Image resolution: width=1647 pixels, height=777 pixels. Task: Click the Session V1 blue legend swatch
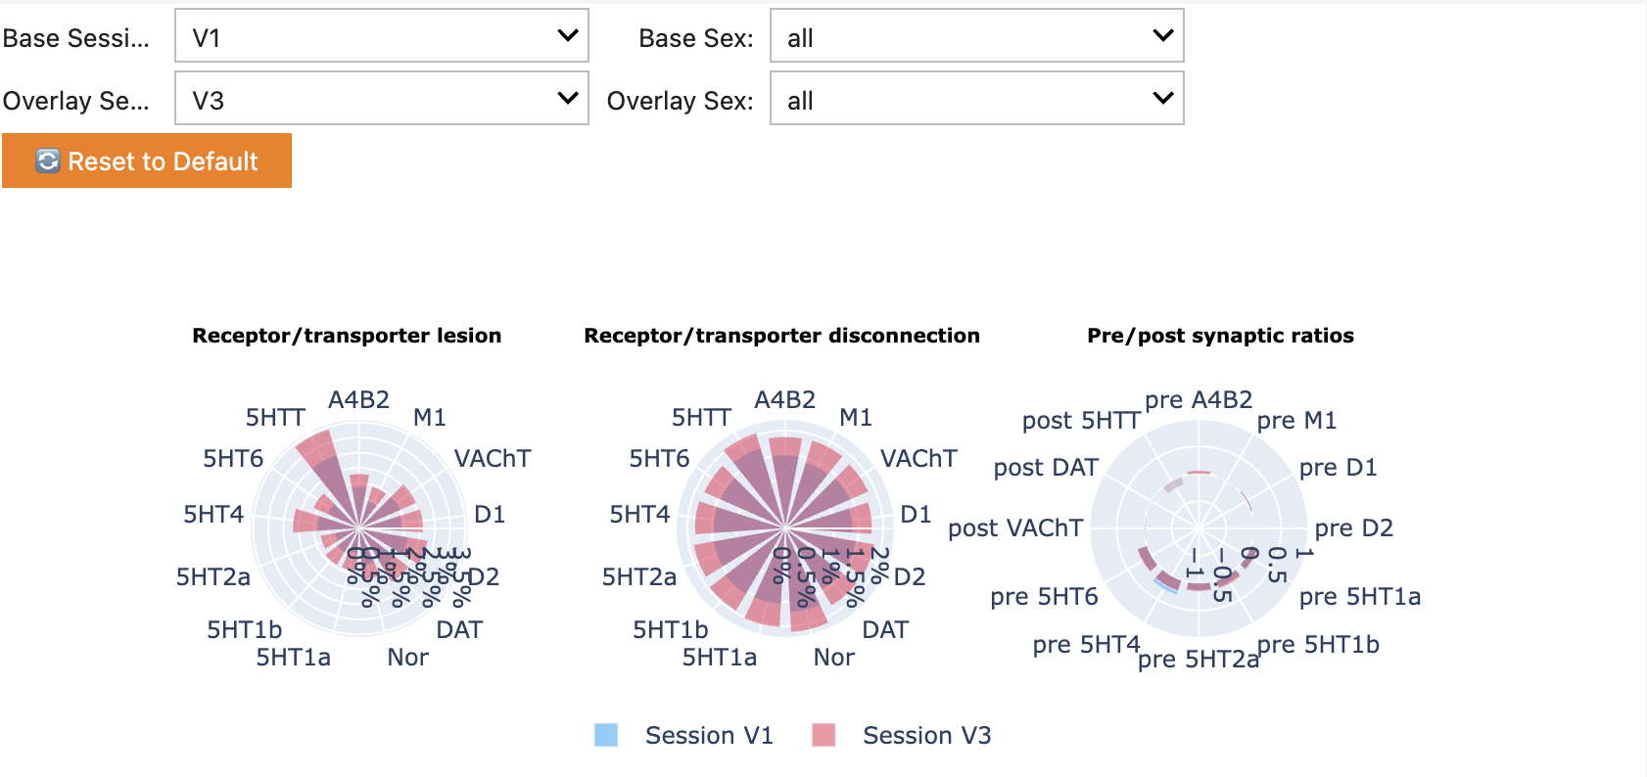coord(607,734)
